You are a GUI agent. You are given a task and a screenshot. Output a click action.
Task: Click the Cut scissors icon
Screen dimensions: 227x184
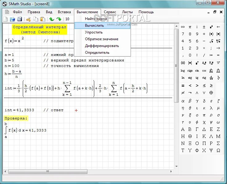pos(29,19)
